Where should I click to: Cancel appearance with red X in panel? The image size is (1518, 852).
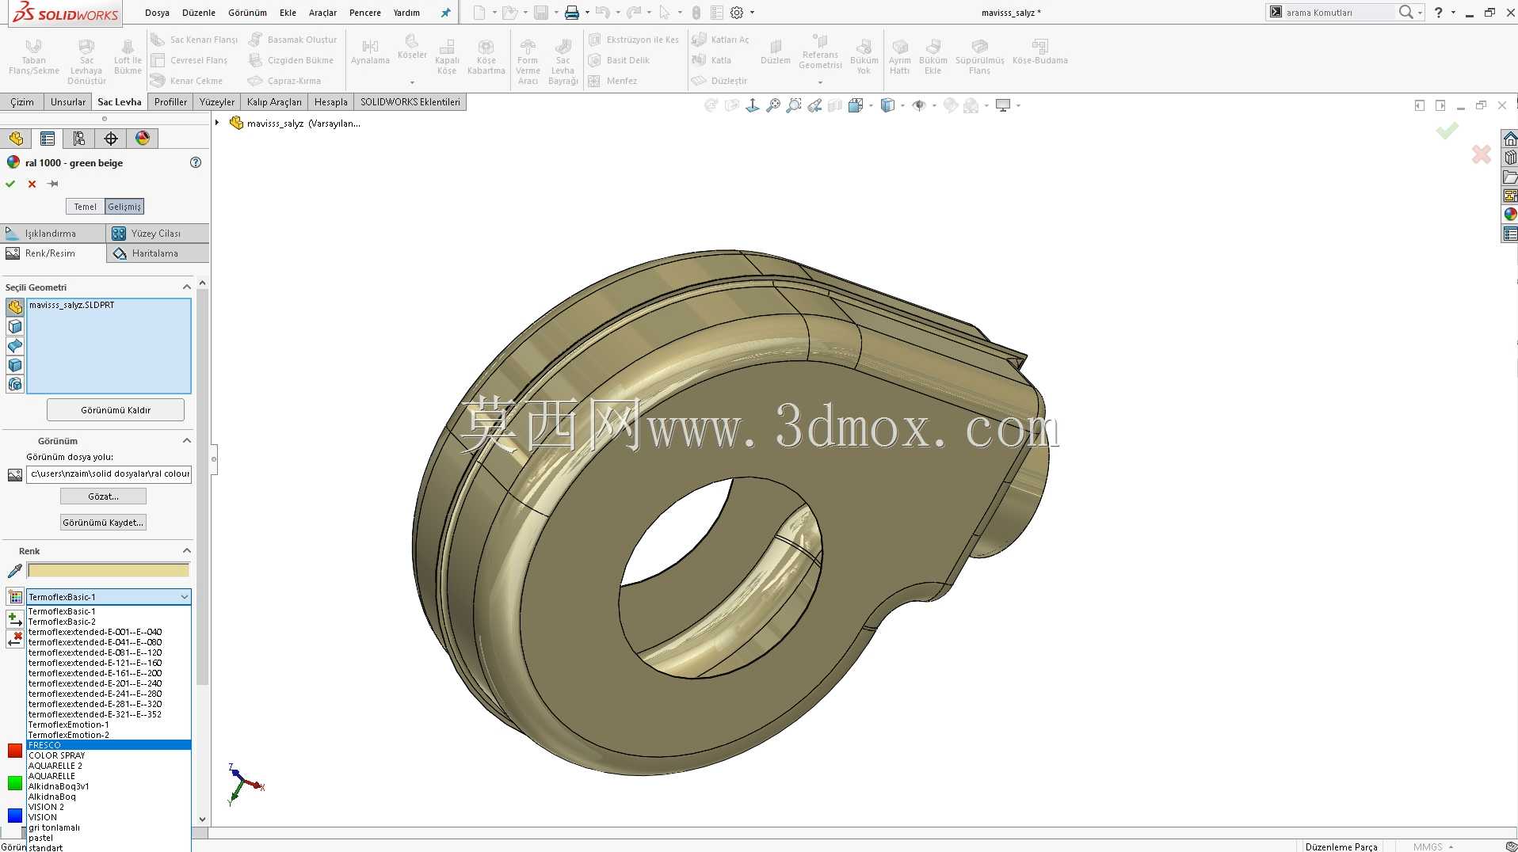(x=32, y=184)
